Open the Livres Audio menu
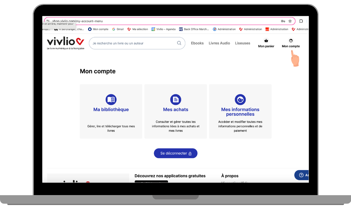This screenshot has height=211, width=351. coord(219,43)
